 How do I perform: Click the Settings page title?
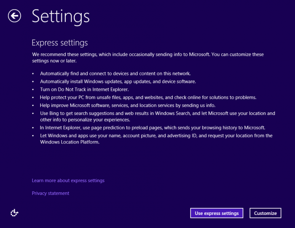coord(61,17)
